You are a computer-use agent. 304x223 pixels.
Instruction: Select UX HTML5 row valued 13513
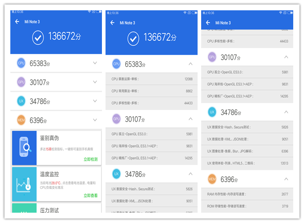click(x=247, y=163)
